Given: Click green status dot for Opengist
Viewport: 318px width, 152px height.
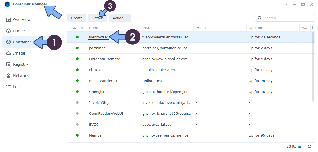Looking at the screenshot, I should (77, 92).
